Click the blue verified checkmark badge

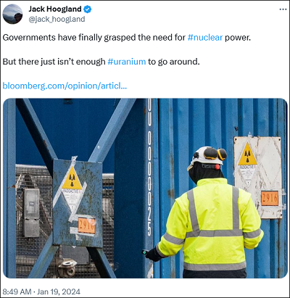coord(87,9)
